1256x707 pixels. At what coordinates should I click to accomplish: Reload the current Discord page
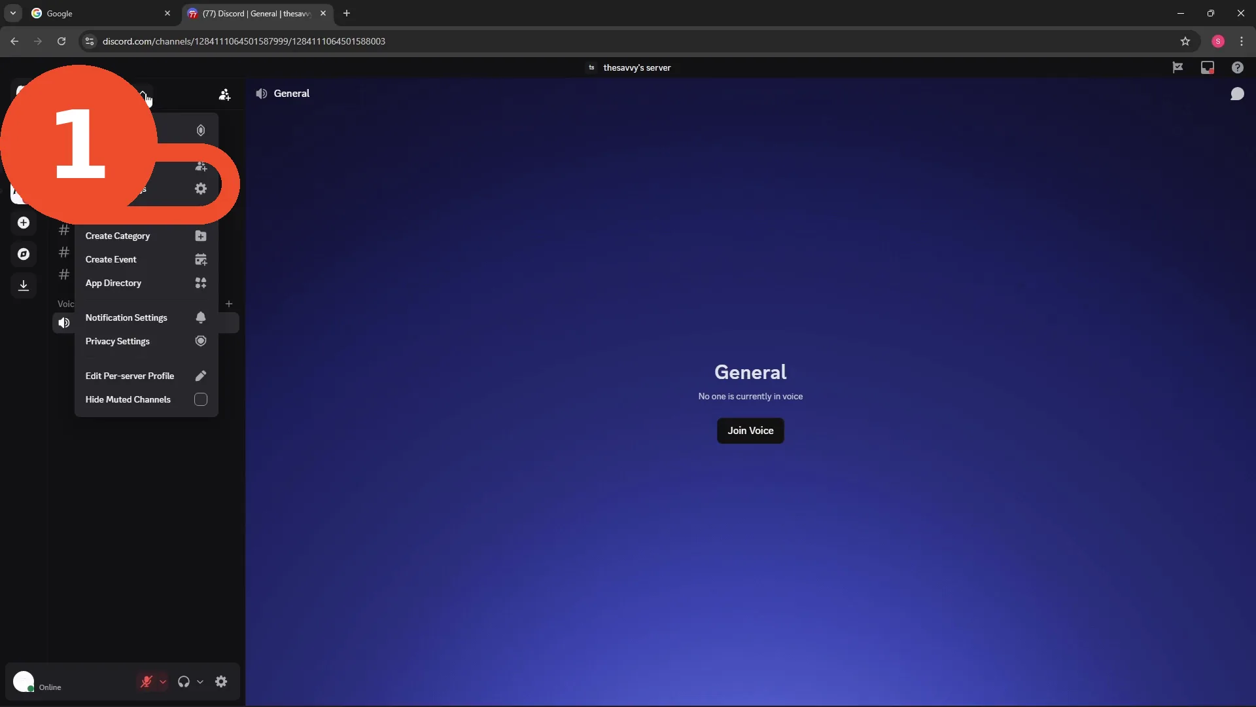click(x=61, y=41)
